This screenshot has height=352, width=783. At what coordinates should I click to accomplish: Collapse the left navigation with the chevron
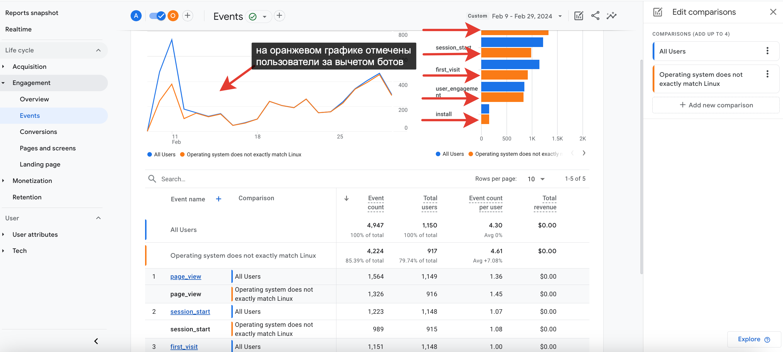tap(96, 341)
